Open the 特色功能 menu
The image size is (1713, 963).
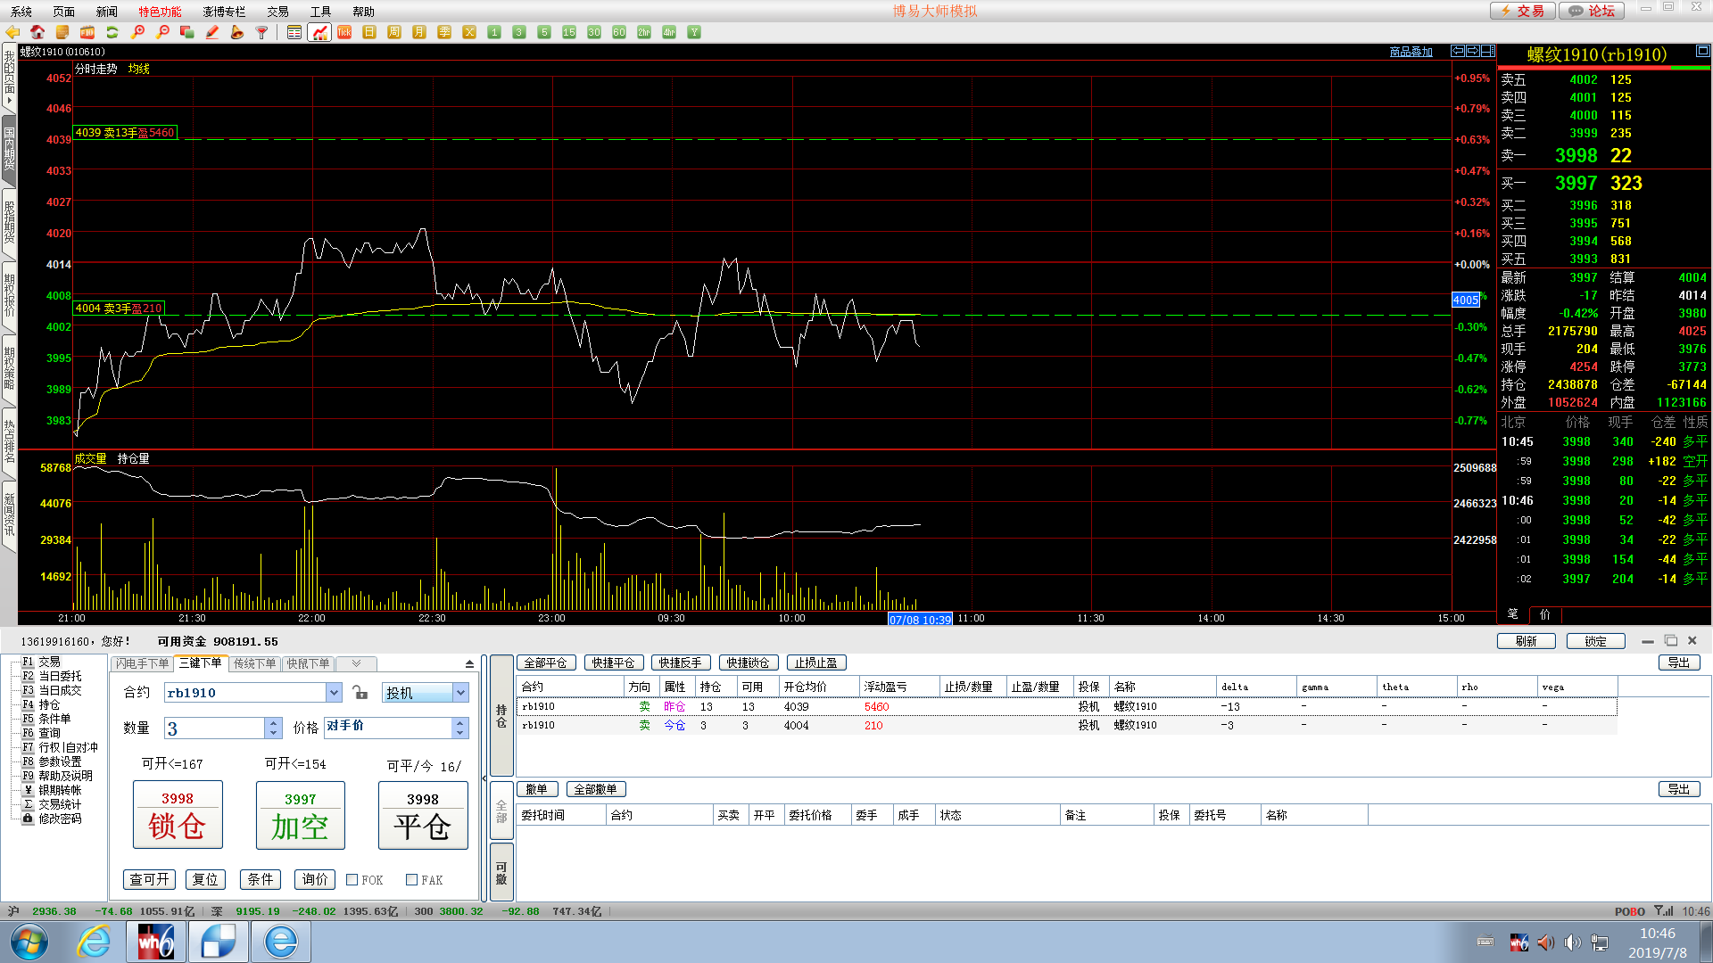click(160, 12)
